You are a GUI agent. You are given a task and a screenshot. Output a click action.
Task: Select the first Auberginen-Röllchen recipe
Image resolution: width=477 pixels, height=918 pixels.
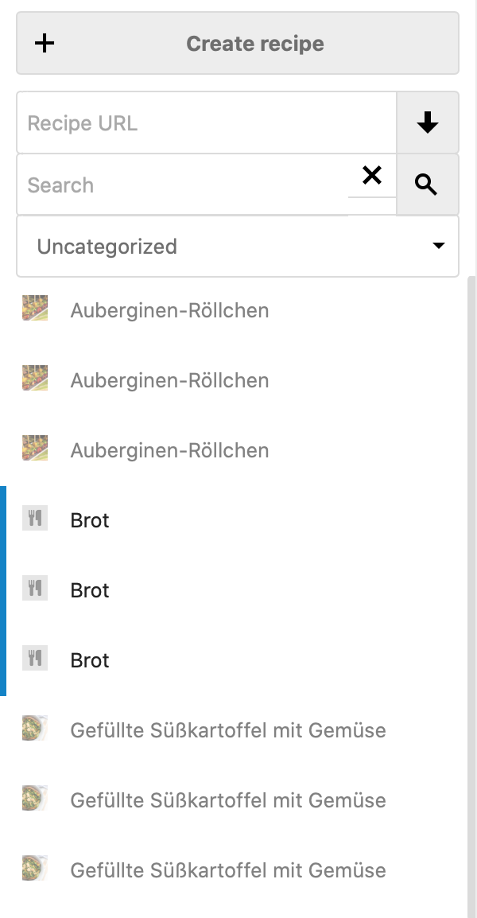click(x=170, y=310)
